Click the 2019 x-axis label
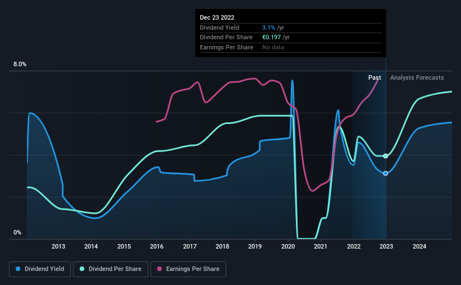This screenshot has height=285, width=461. [x=255, y=246]
